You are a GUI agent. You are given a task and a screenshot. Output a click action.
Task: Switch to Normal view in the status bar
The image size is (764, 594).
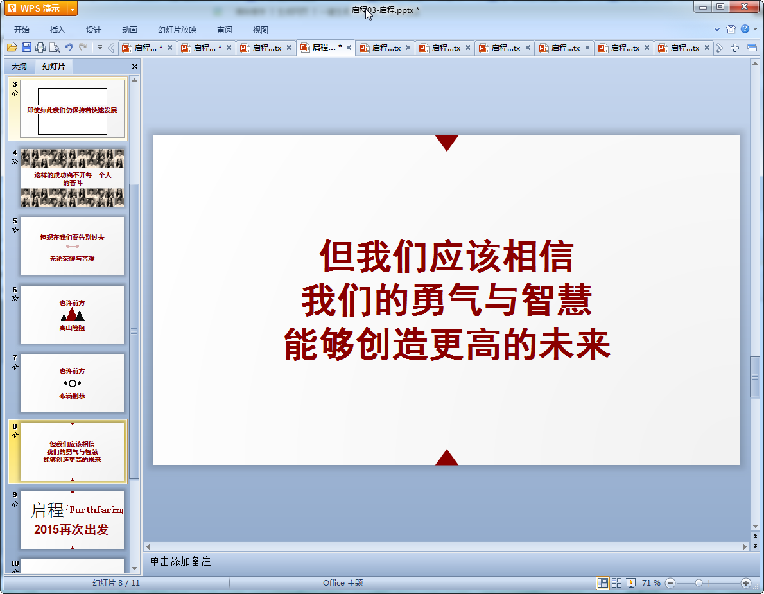603,582
